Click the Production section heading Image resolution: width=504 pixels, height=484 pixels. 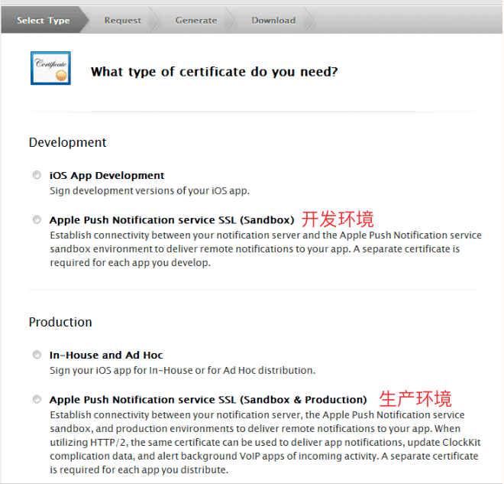click(x=60, y=322)
